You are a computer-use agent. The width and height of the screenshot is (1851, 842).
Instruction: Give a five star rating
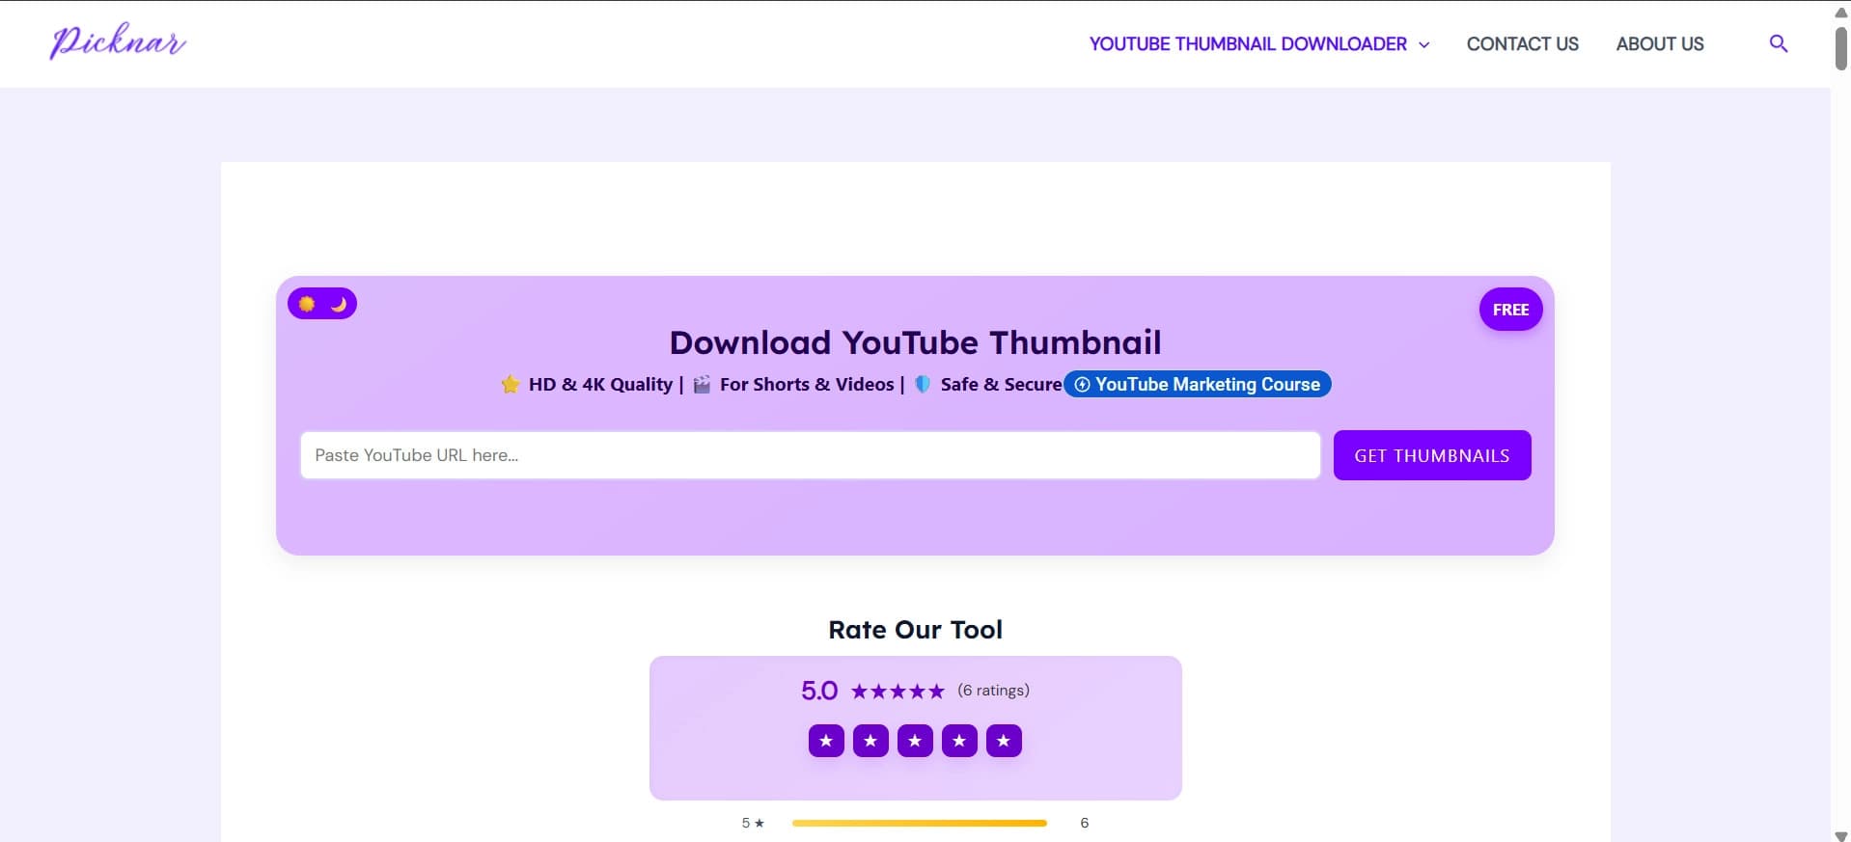pyautogui.click(x=1004, y=741)
